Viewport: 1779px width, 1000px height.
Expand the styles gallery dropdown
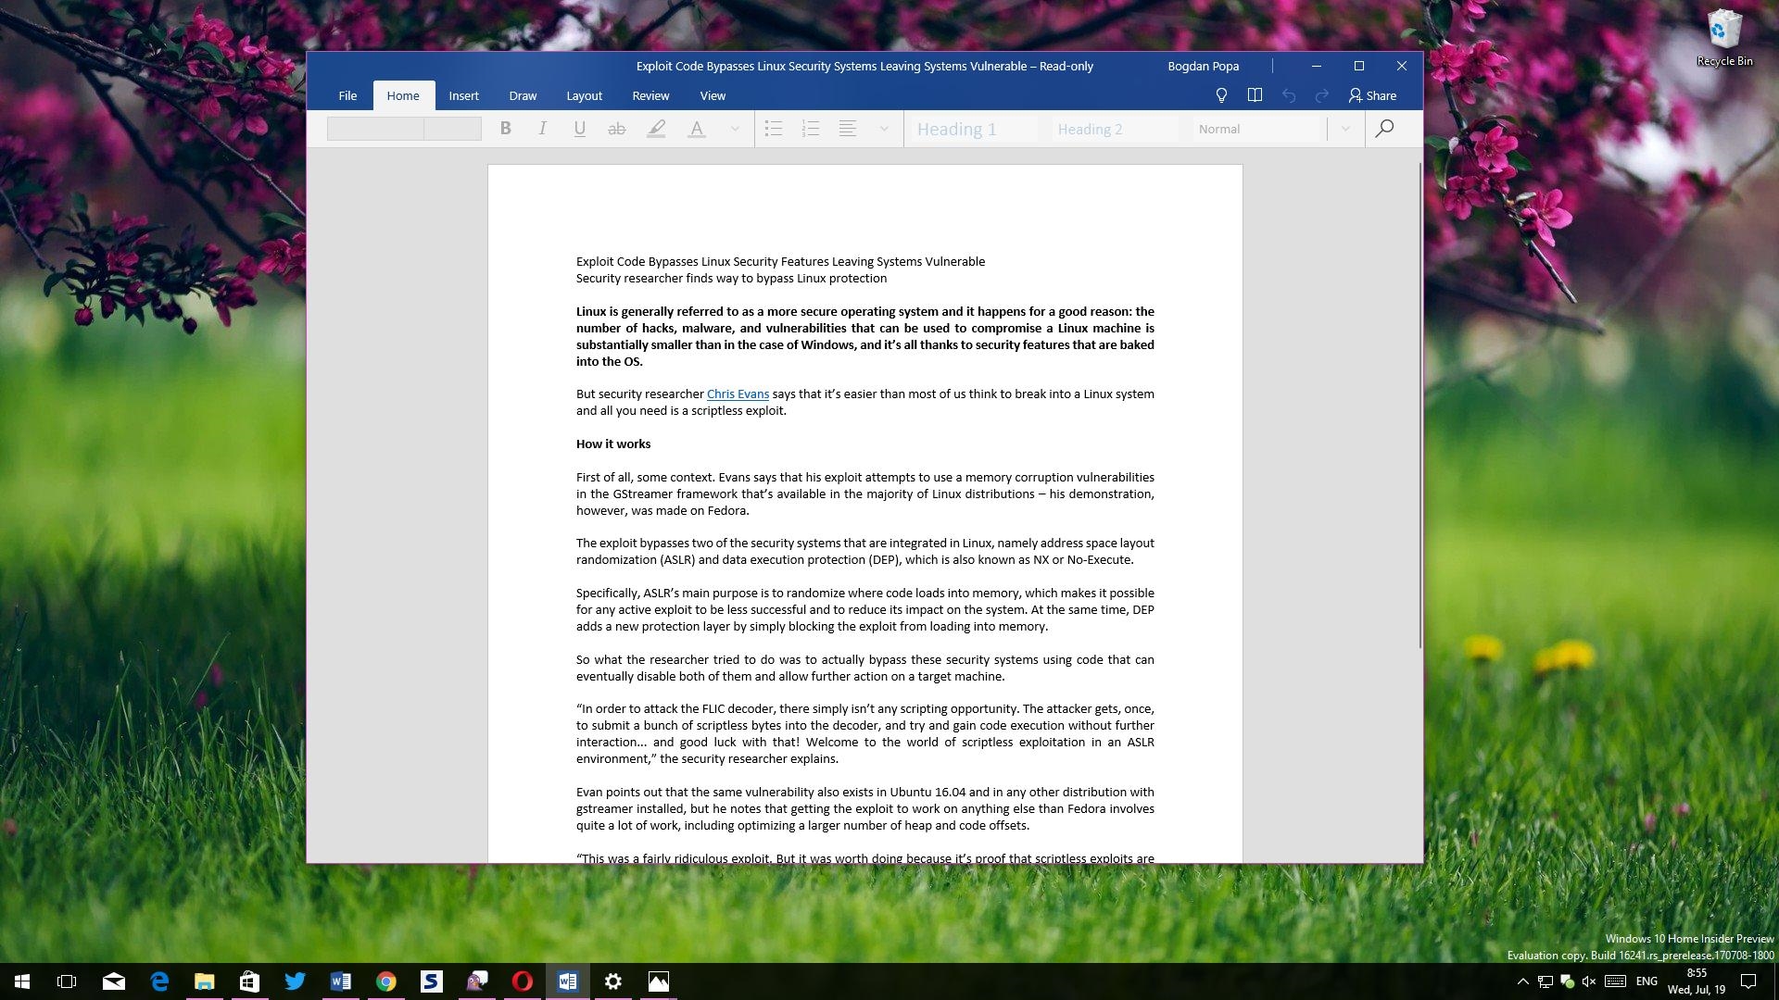coord(1345,129)
